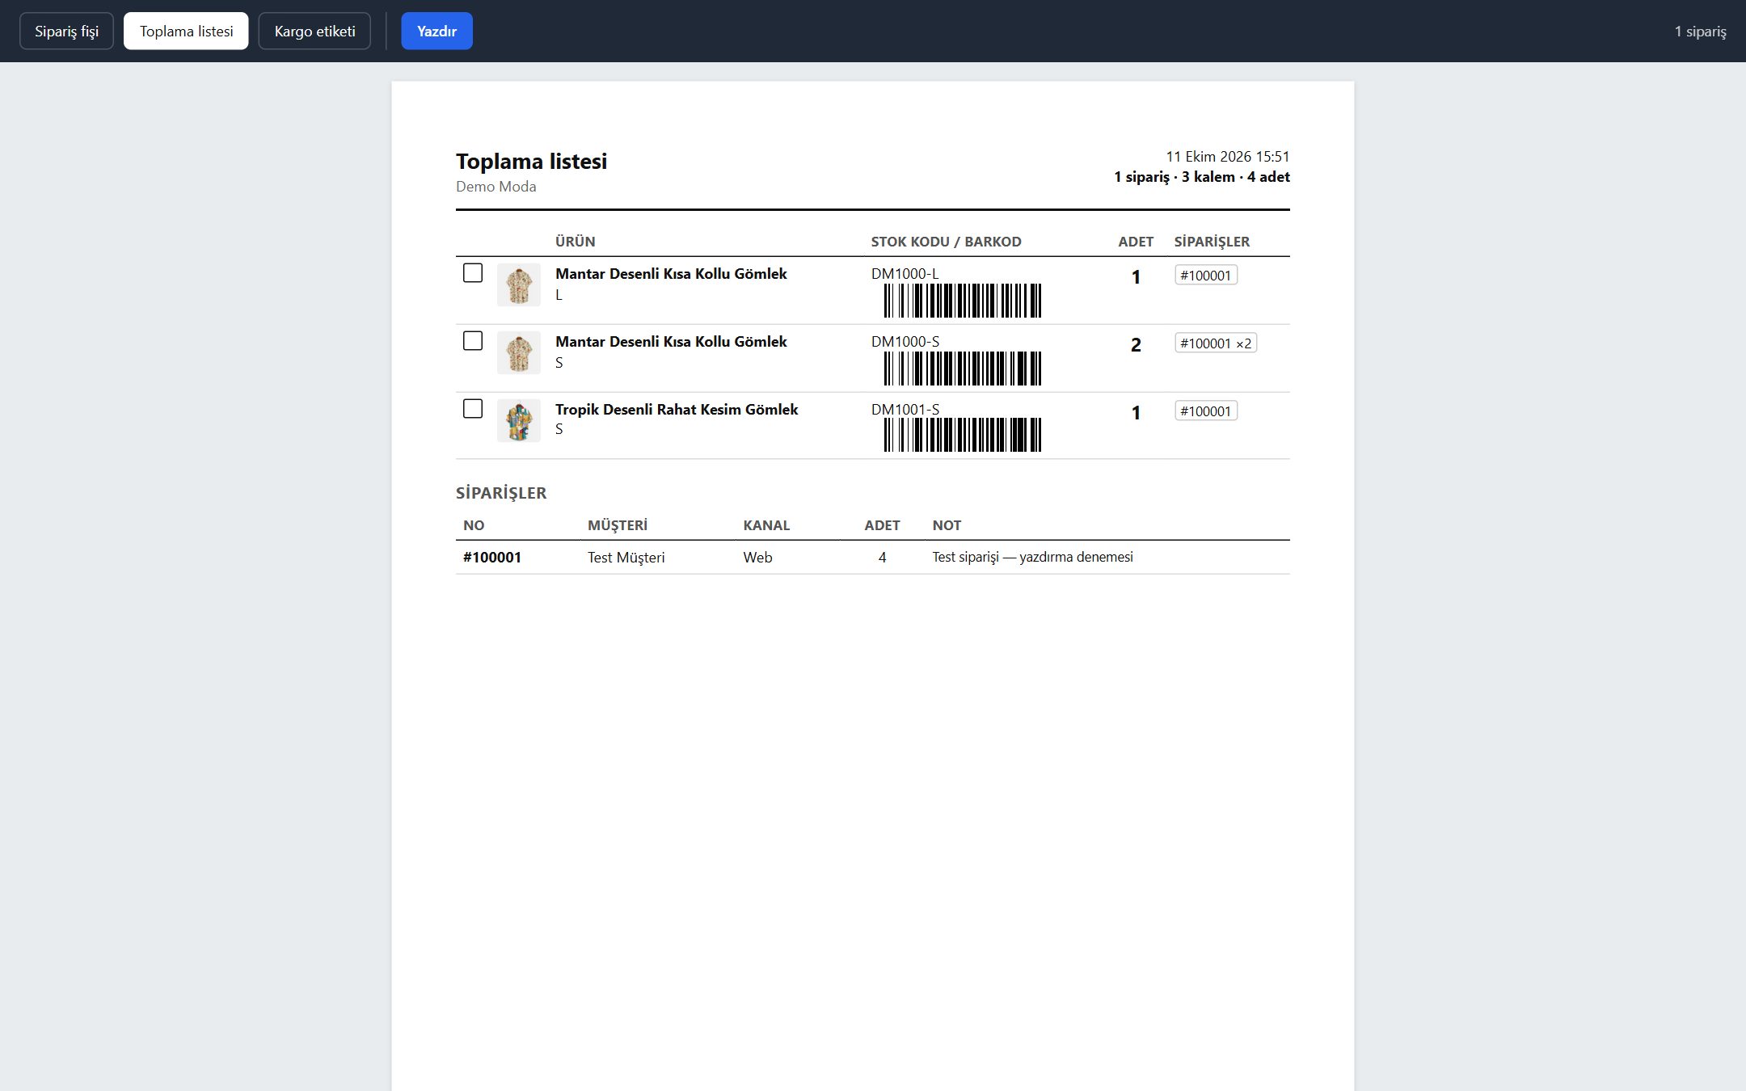Click the stock code DM1000-L
1746x1091 pixels.
click(905, 274)
